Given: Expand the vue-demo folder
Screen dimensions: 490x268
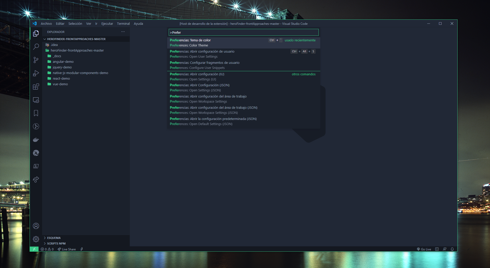Looking at the screenshot, I should (x=86, y=84).
